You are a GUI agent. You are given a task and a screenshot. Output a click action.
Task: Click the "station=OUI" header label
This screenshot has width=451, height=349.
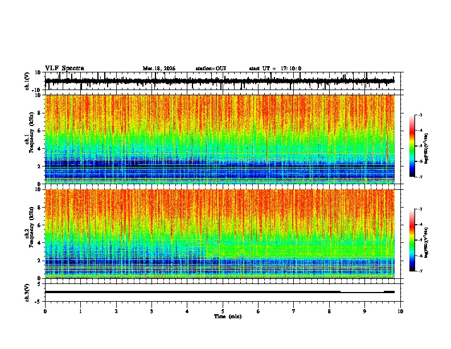[211, 68]
